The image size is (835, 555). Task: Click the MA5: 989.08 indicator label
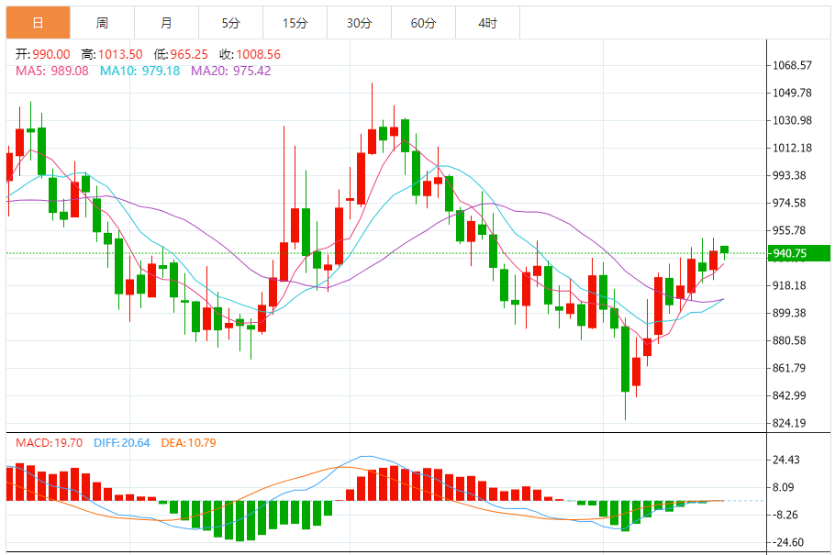tap(52, 71)
